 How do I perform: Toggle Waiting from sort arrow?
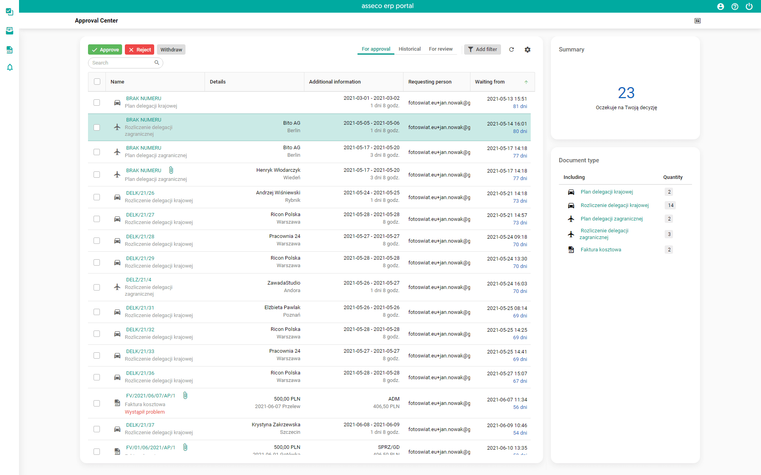coord(526,82)
